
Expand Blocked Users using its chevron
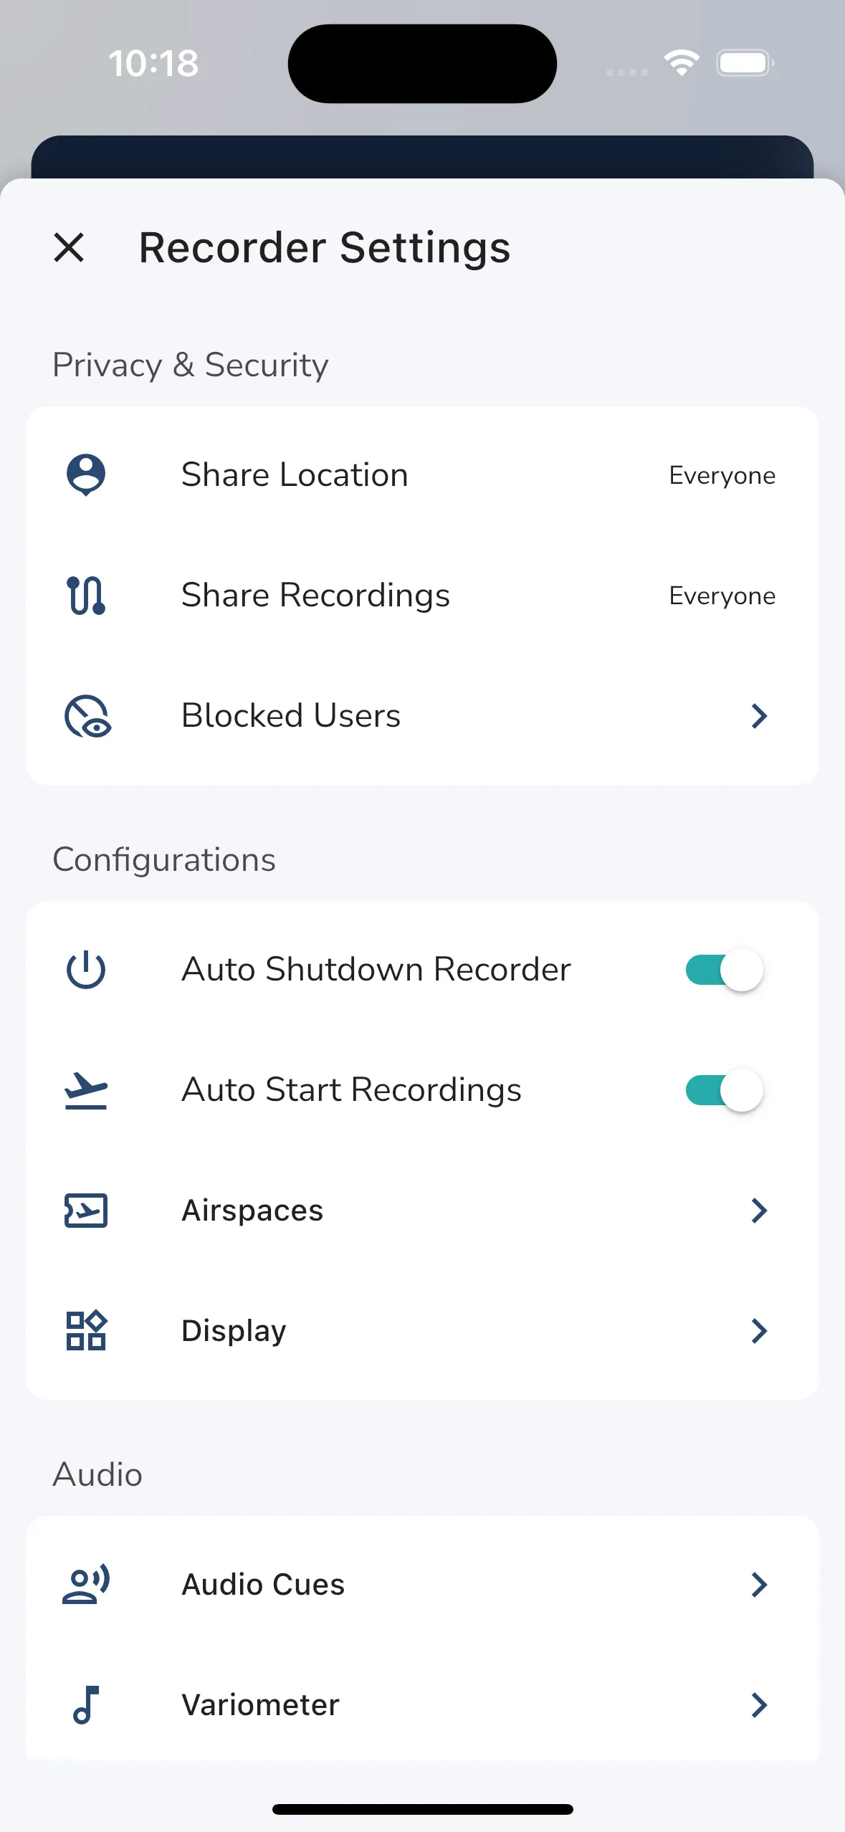pyautogui.click(x=759, y=716)
